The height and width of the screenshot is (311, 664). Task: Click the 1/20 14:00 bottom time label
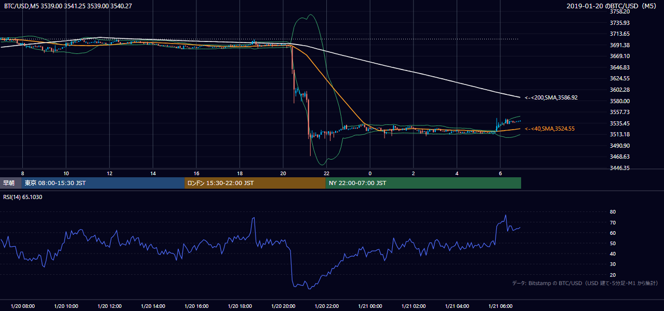(x=153, y=306)
